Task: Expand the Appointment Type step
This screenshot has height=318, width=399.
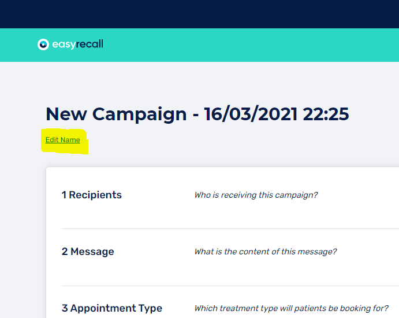Action: (x=116, y=308)
